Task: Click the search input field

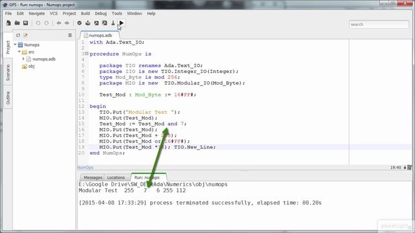Action: (x=379, y=25)
